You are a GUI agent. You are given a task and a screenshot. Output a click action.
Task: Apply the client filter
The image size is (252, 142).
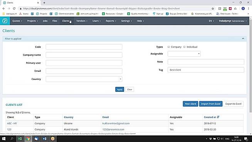(119, 90)
